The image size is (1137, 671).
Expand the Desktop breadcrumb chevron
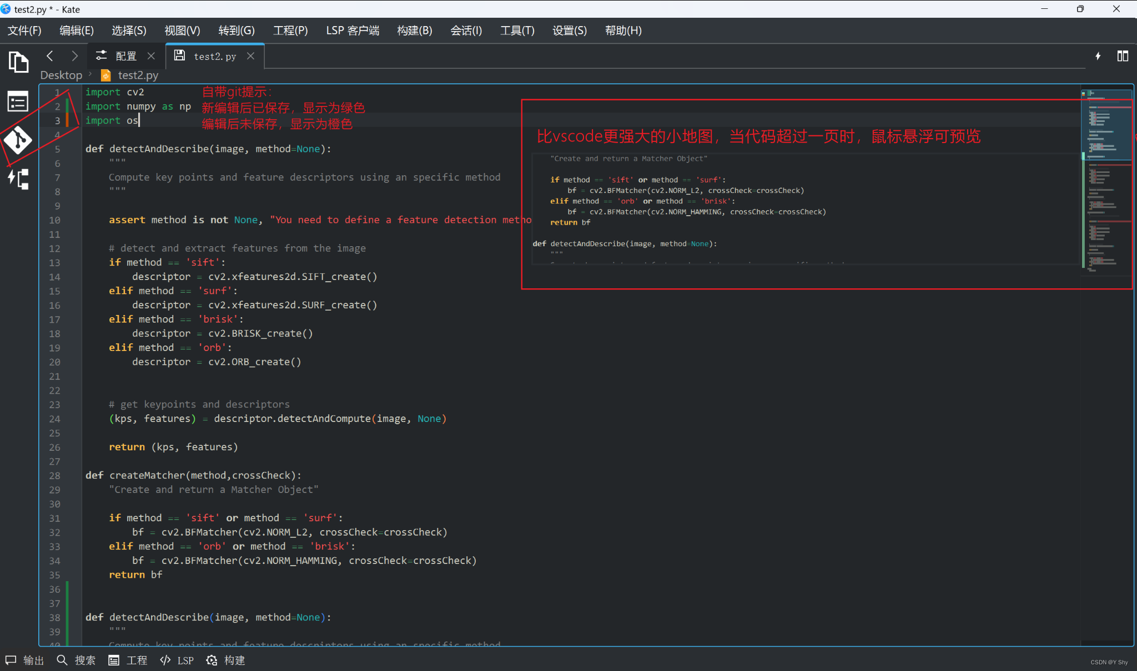coord(90,74)
